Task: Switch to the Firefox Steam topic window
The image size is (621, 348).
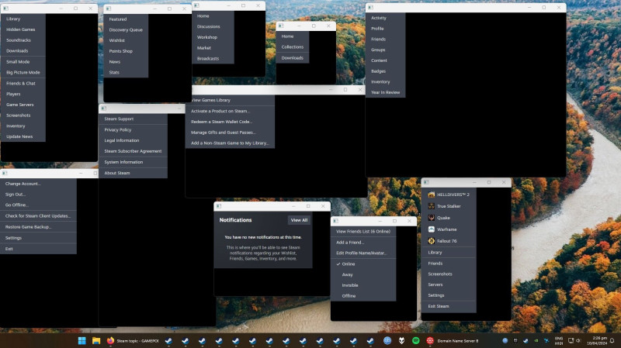Action: pos(132,340)
